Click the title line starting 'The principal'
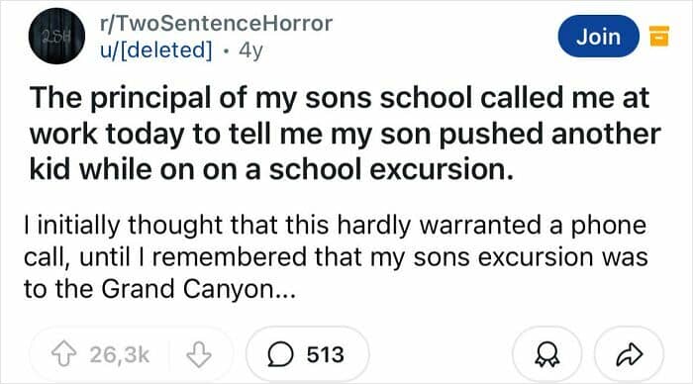This screenshot has width=693, height=384. [x=340, y=98]
